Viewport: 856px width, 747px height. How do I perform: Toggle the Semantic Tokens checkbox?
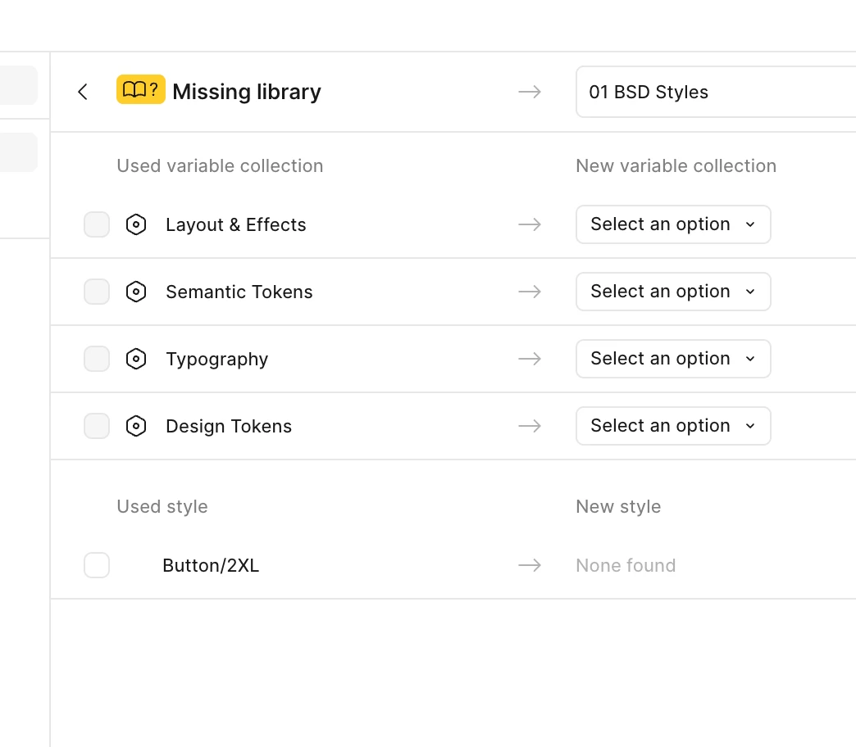[x=97, y=292]
